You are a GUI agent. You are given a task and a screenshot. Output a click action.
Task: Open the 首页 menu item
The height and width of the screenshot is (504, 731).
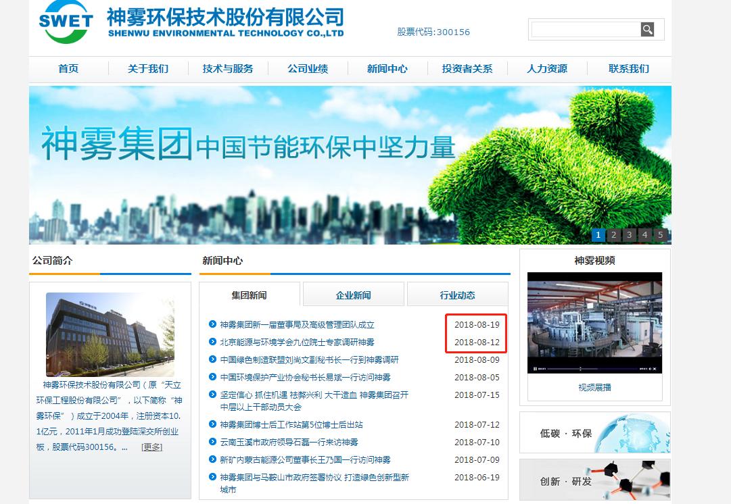[x=68, y=69]
